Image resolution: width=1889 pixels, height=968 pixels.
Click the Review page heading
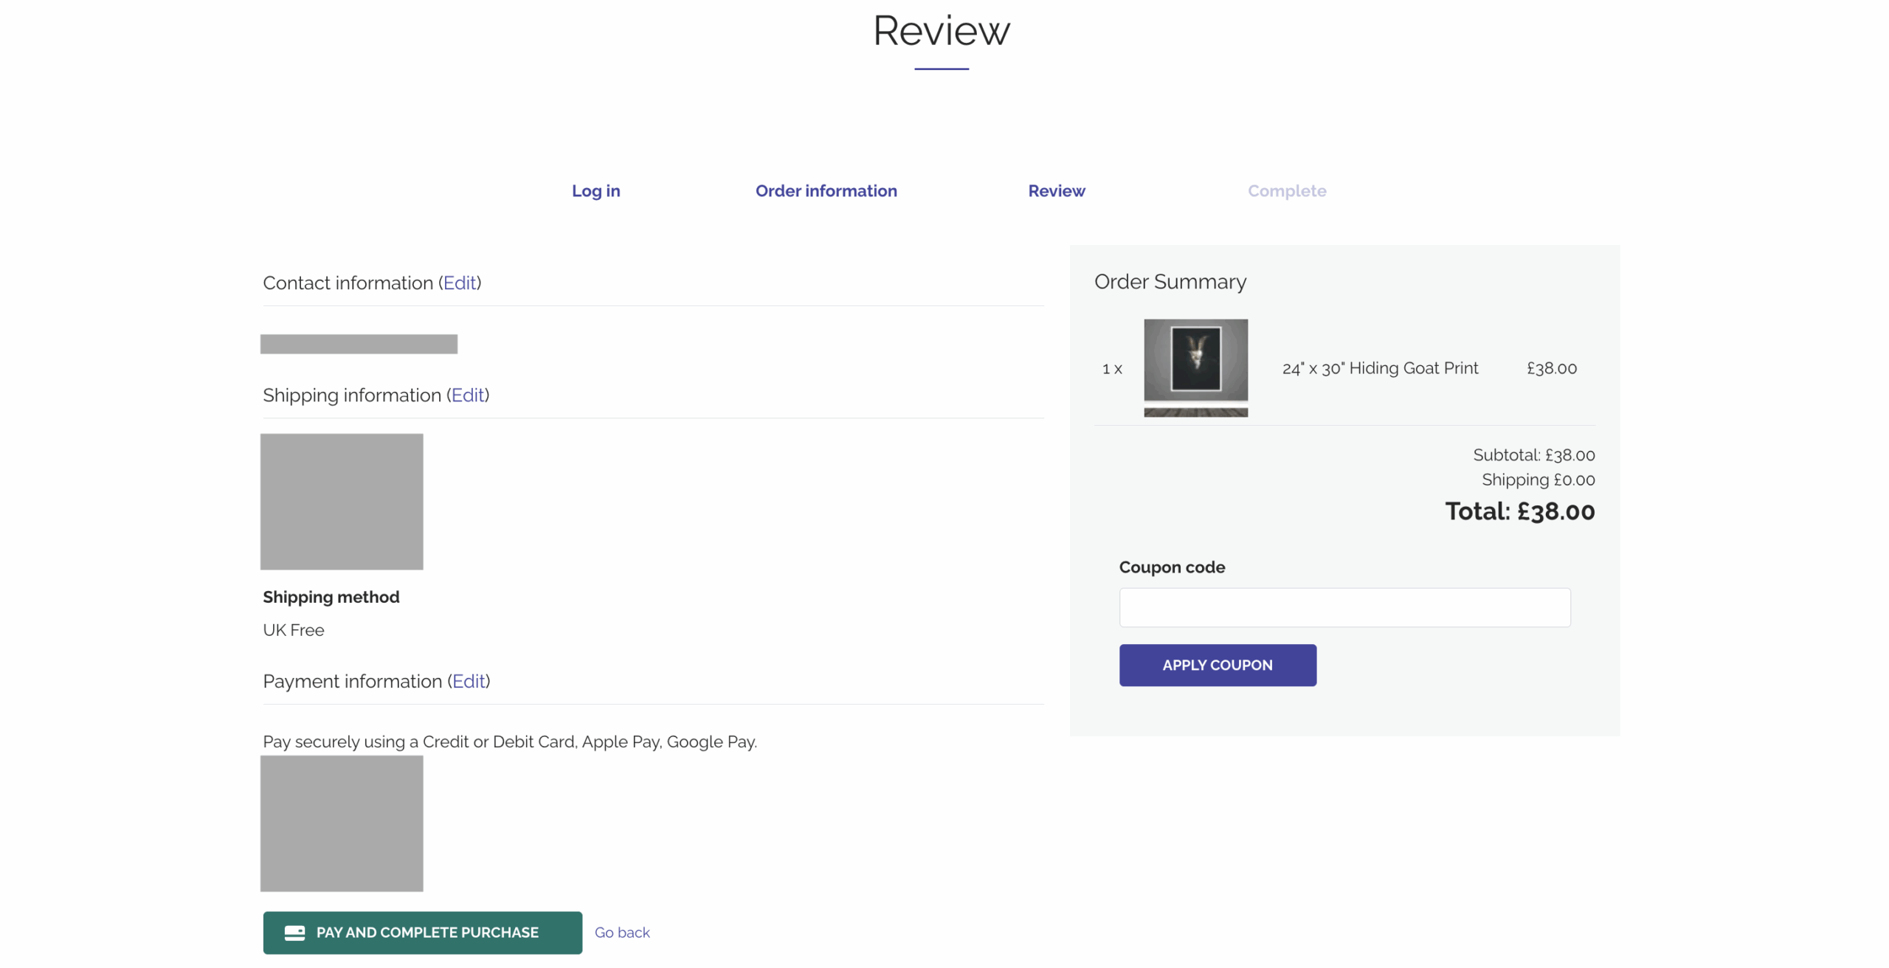941,31
